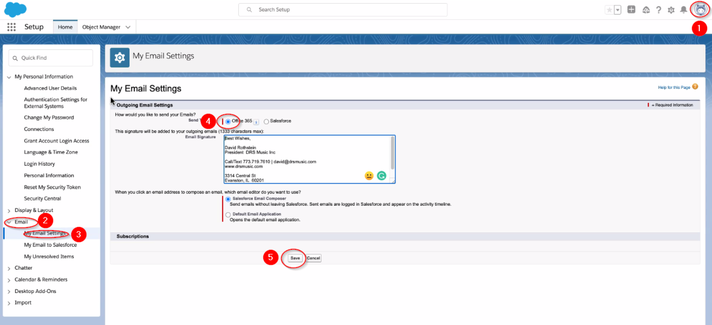Expand the Chatter section in sidebar

9,268
